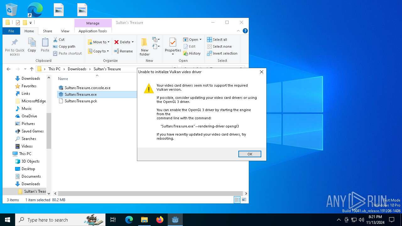
Task: Click Paste shortcut in ribbon
Action: 67,53
